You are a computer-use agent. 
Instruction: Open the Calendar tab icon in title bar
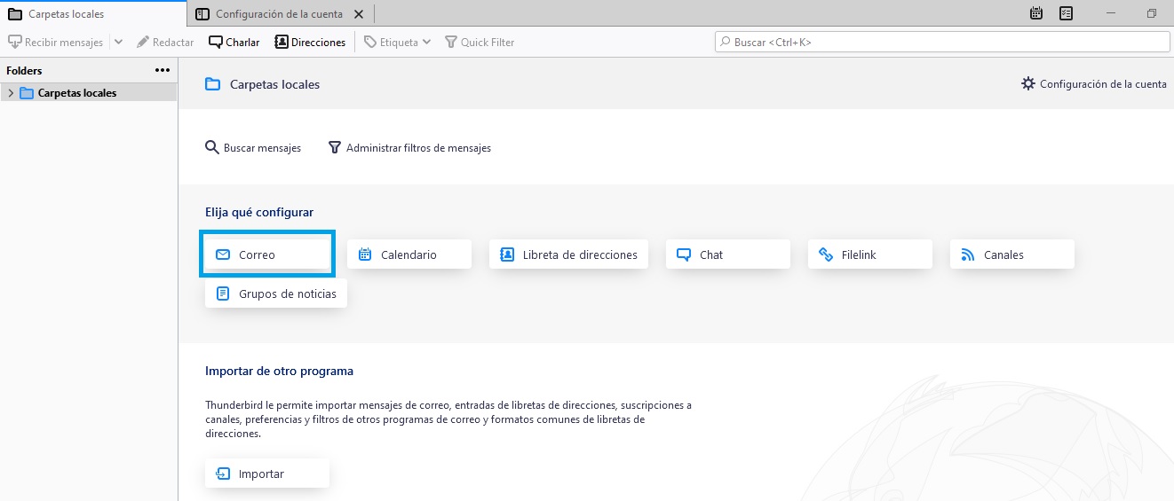(x=1036, y=13)
